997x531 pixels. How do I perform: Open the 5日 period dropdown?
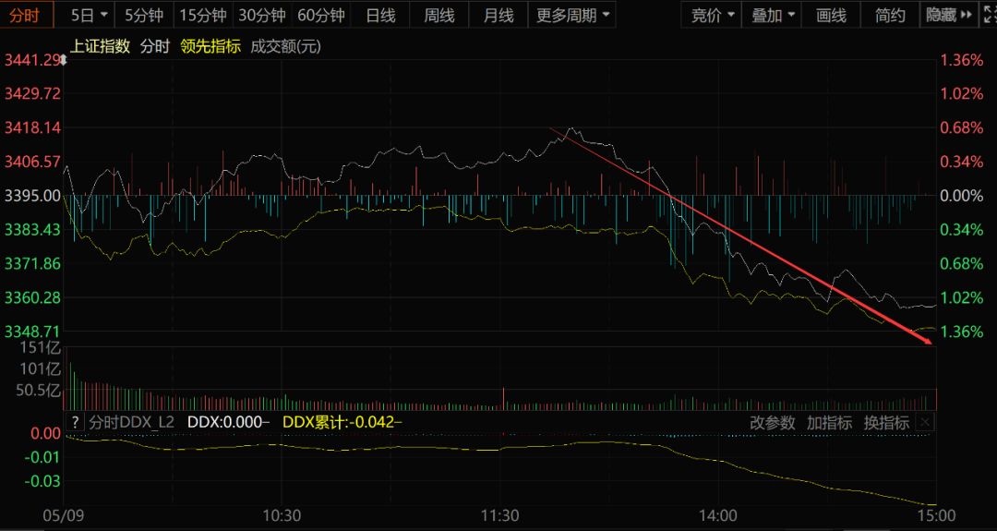click(89, 16)
